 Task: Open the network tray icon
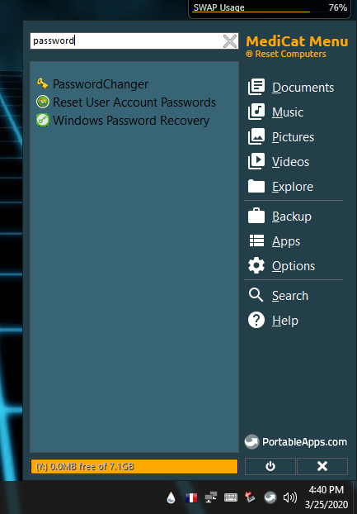tap(211, 498)
